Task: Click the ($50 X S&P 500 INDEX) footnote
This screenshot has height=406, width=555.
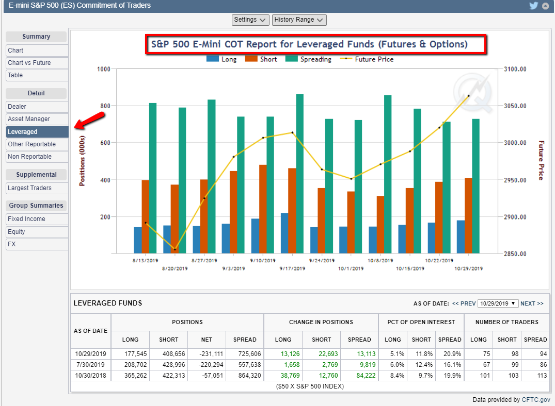Action: click(x=310, y=386)
